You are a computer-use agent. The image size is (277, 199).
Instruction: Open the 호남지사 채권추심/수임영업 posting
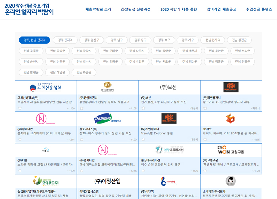point(46,102)
